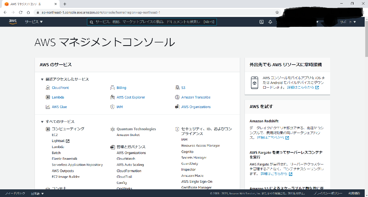Open Elastic Beanstalk service
368x197 pixels.
click(64, 159)
